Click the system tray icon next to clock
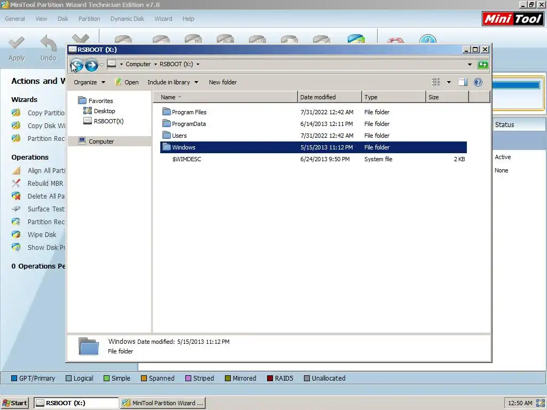 click(x=540, y=403)
